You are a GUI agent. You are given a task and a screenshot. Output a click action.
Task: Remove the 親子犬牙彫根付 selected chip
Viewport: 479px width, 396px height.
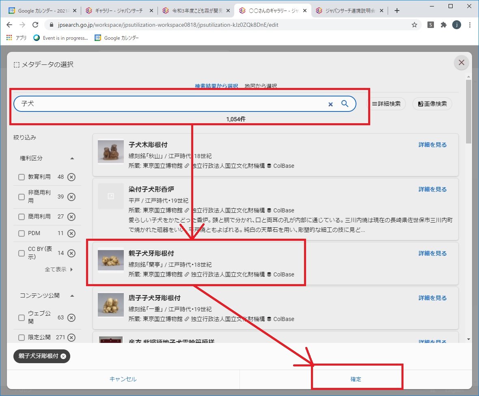pyautogui.click(x=63, y=356)
